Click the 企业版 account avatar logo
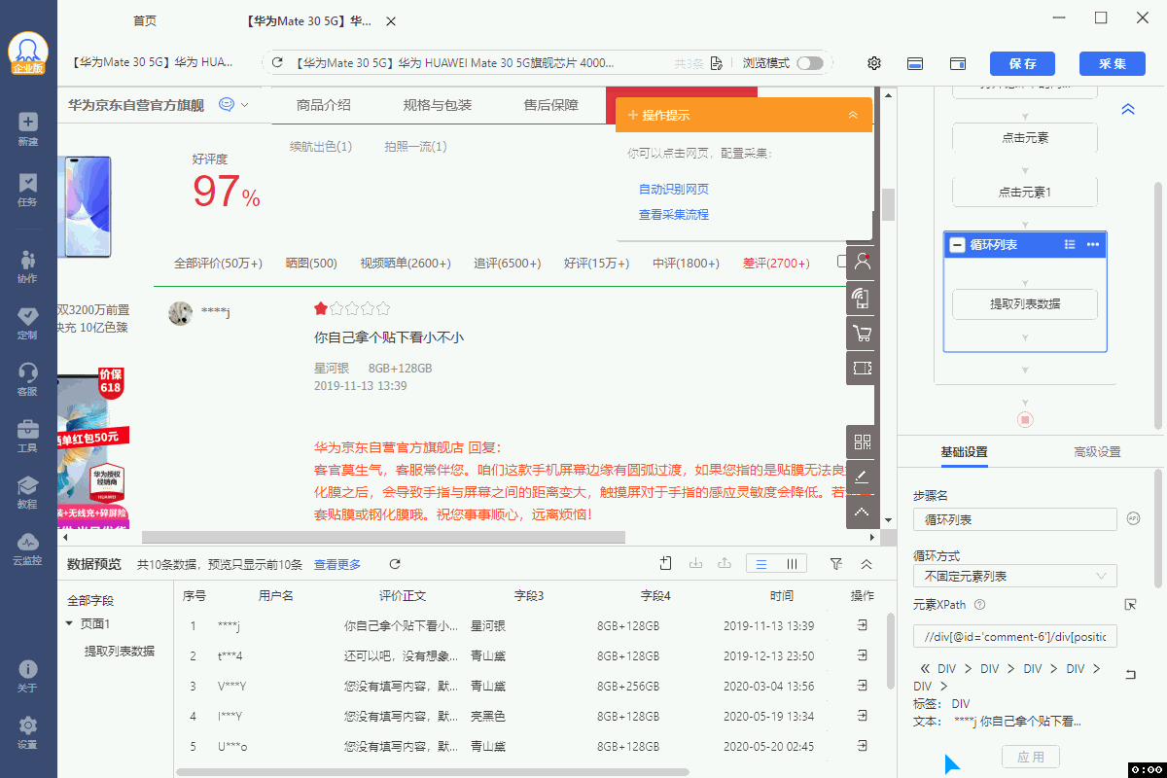Viewport: 1167px width, 778px height. [x=28, y=53]
